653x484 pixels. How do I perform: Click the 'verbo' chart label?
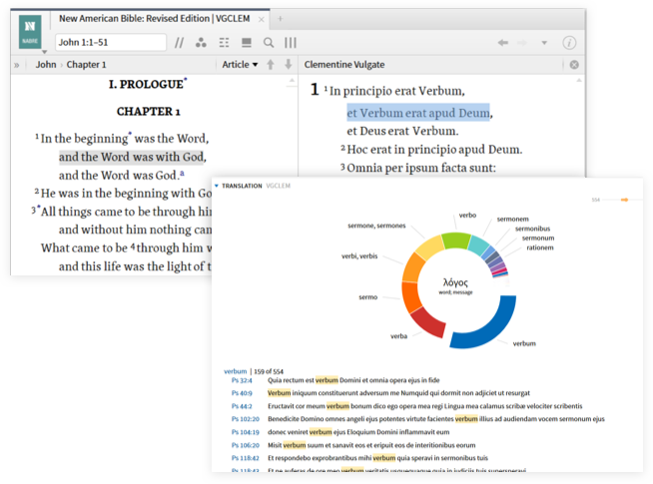click(467, 216)
